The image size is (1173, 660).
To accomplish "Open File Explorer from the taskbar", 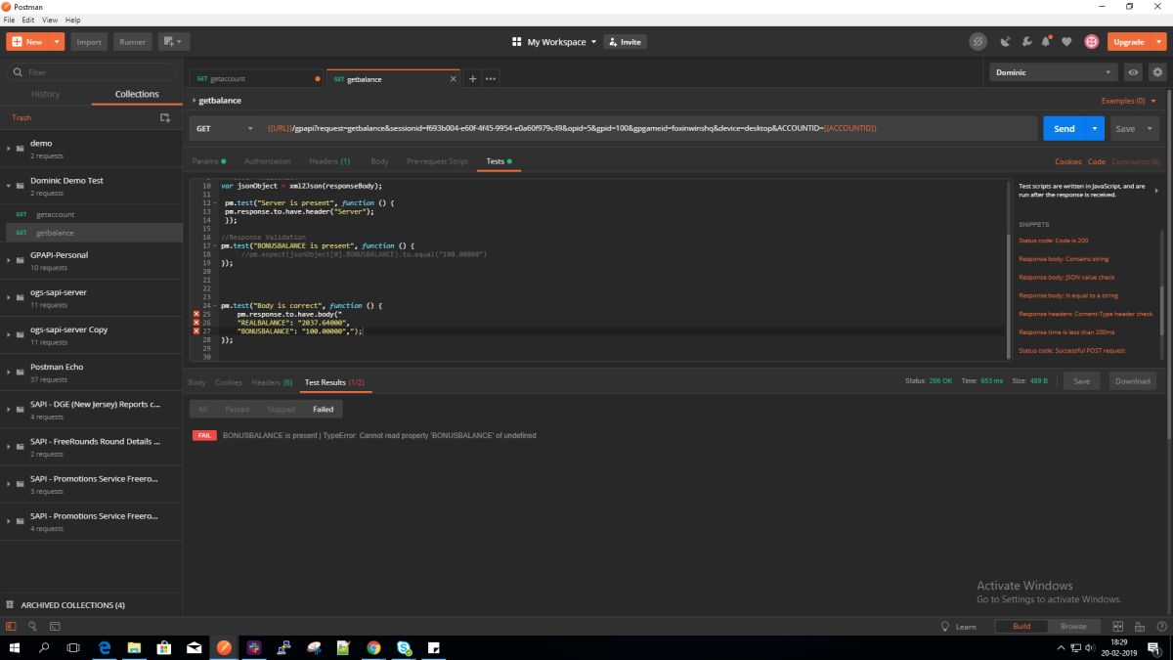I will (134, 647).
